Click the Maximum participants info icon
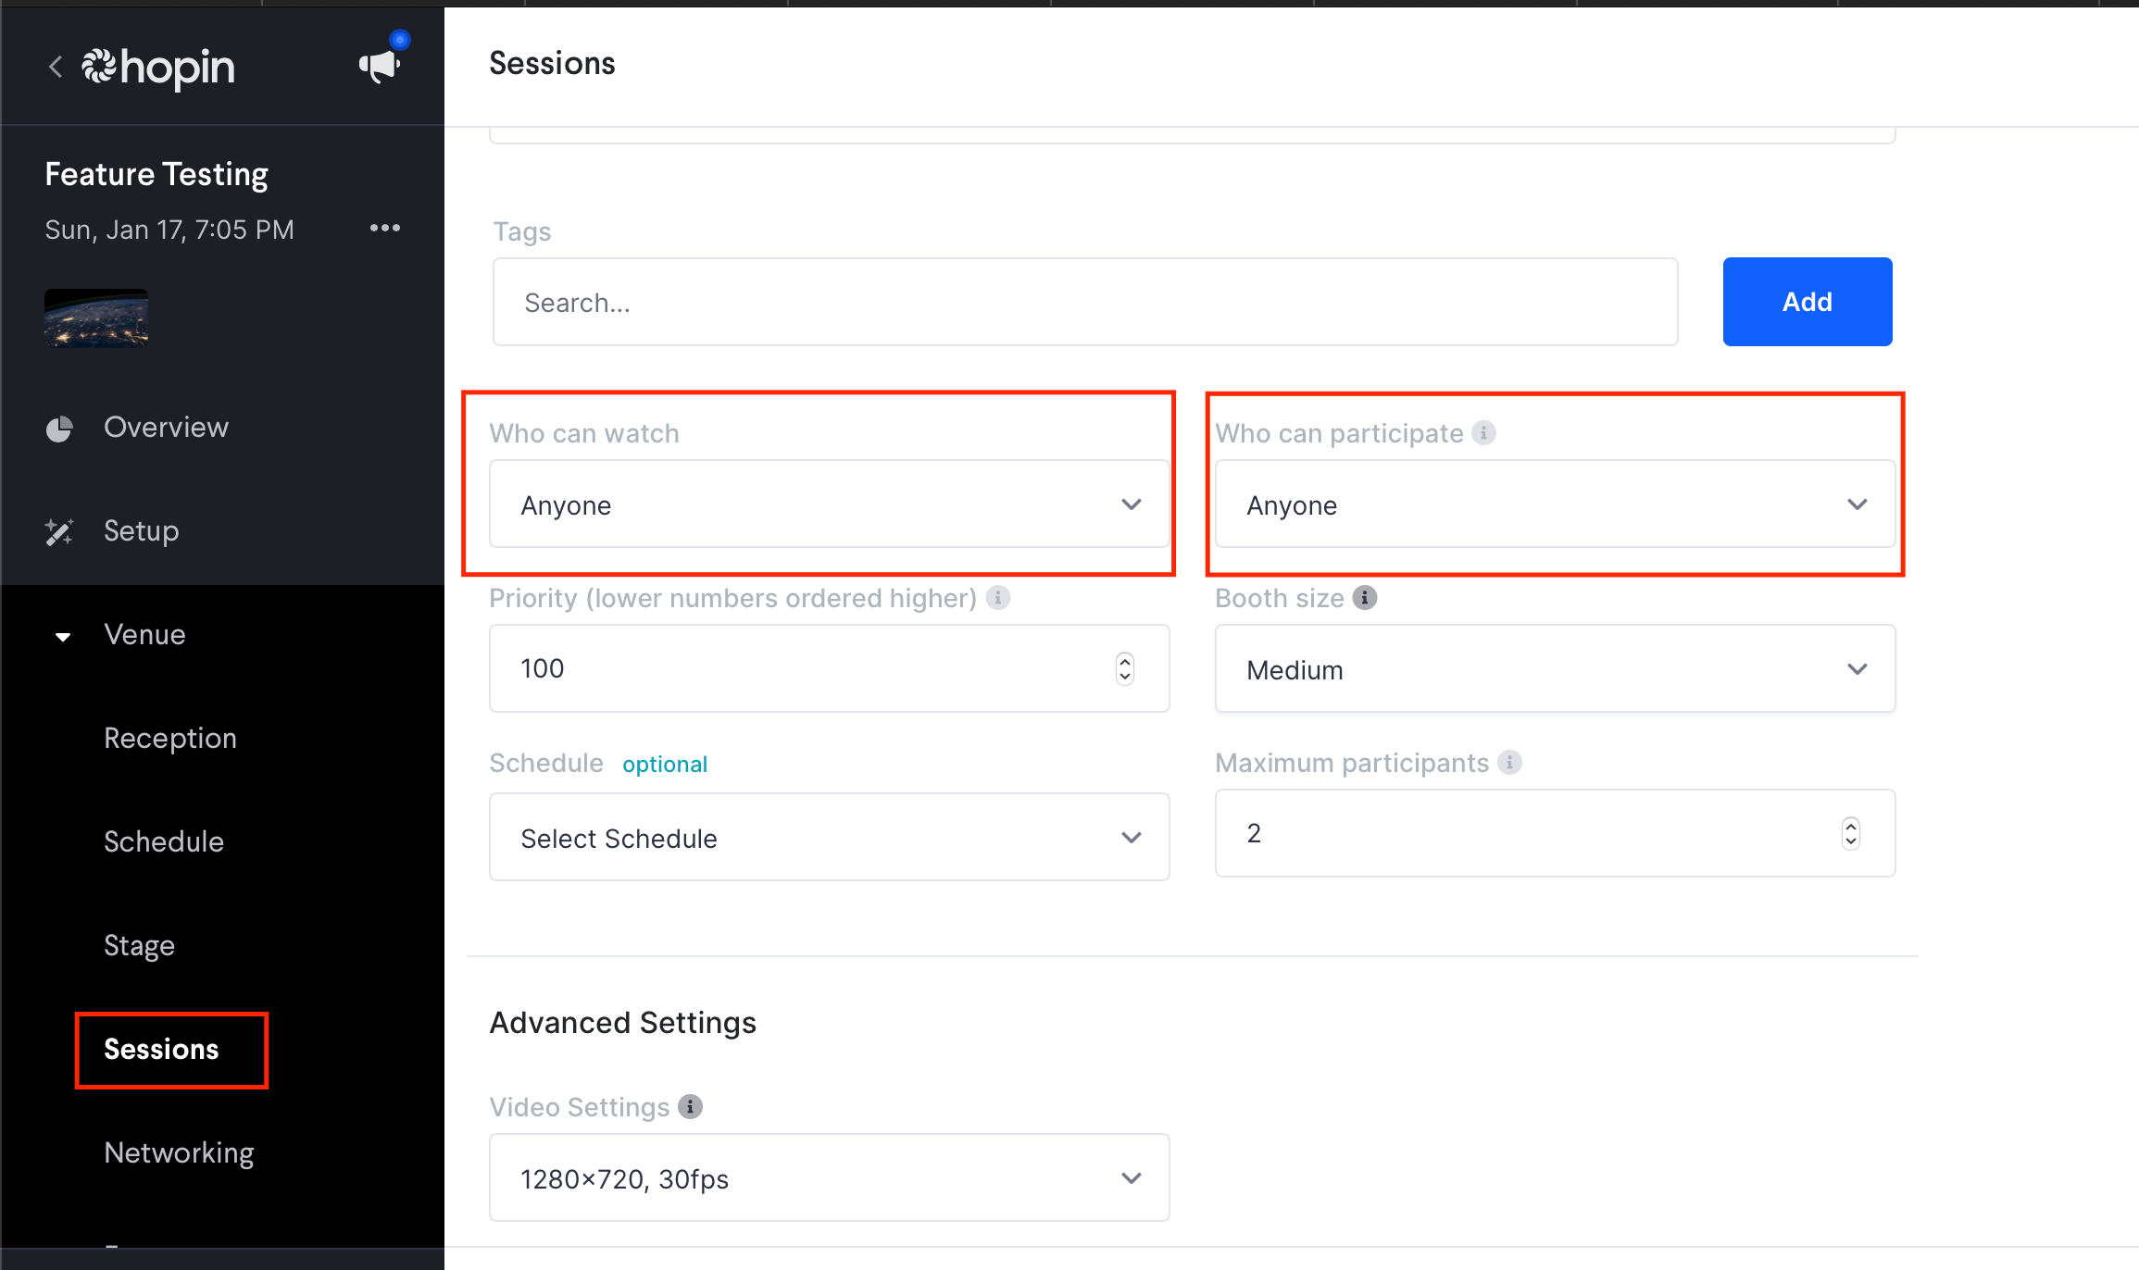The height and width of the screenshot is (1270, 2139). [x=1510, y=762]
